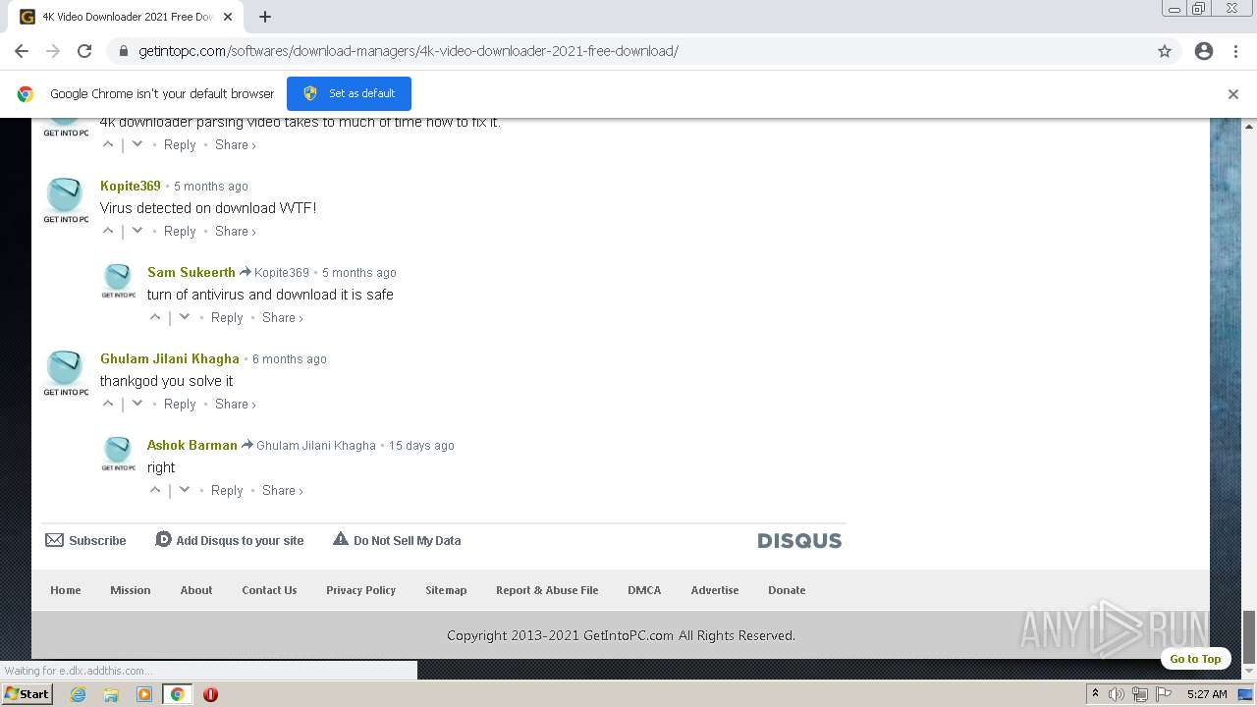Share Ashok Barman's comment
Image resolution: width=1257 pixels, height=707 pixels.
[282, 491]
